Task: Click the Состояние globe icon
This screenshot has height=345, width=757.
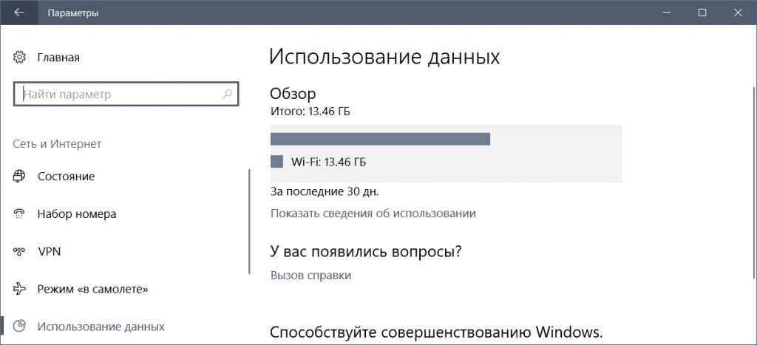Action: (x=20, y=177)
